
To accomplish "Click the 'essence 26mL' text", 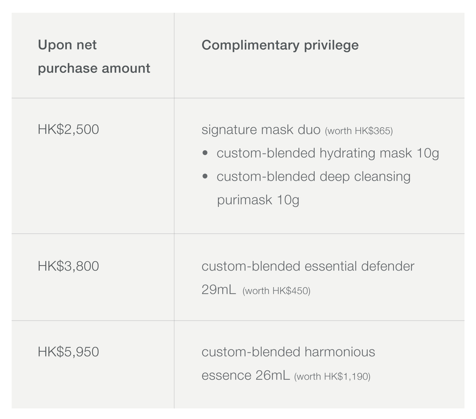I will click(246, 375).
